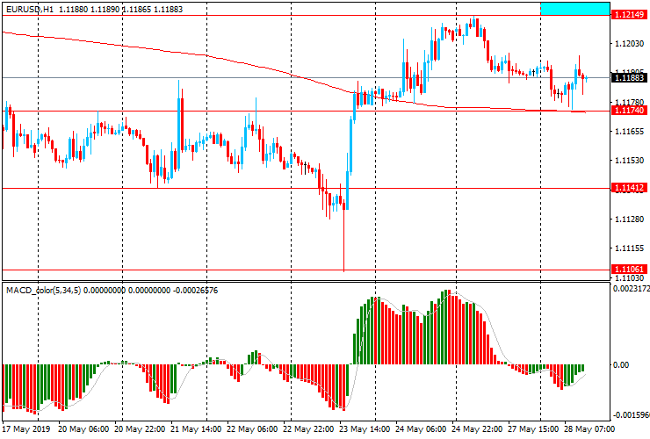Click the 23 May 14:00 time label

tap(368, 430)
